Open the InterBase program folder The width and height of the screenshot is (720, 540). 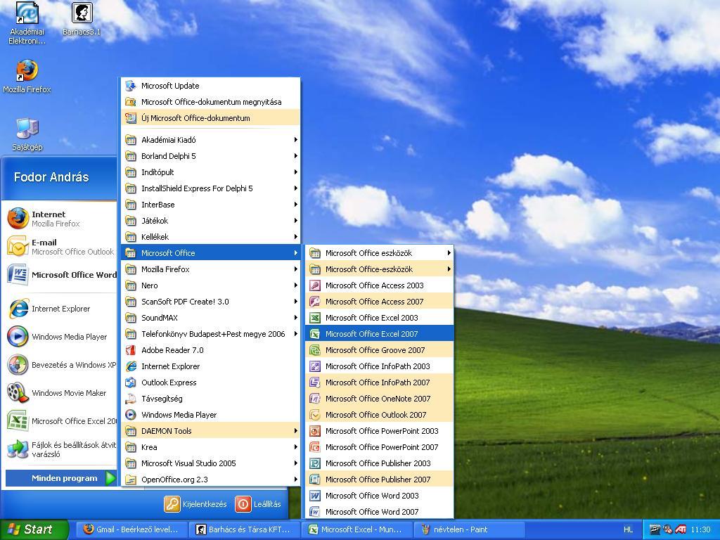click(x=211, y=205)
